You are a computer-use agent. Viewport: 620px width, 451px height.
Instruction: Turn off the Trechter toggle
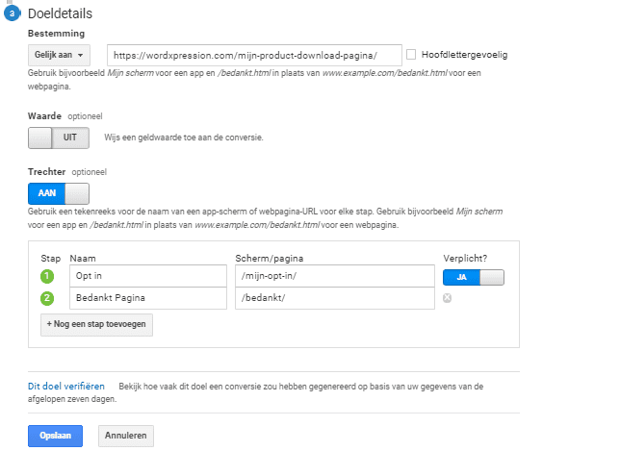(x=59, y=193)
